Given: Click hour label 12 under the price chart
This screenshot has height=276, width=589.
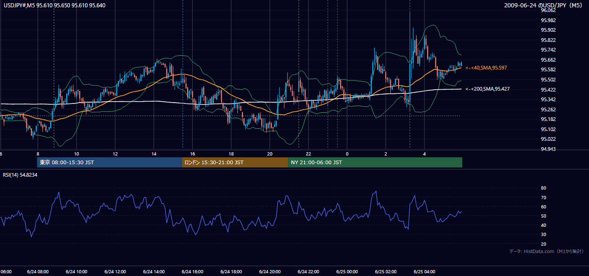Looking at the screenshot, I should [x=115, y=154].
